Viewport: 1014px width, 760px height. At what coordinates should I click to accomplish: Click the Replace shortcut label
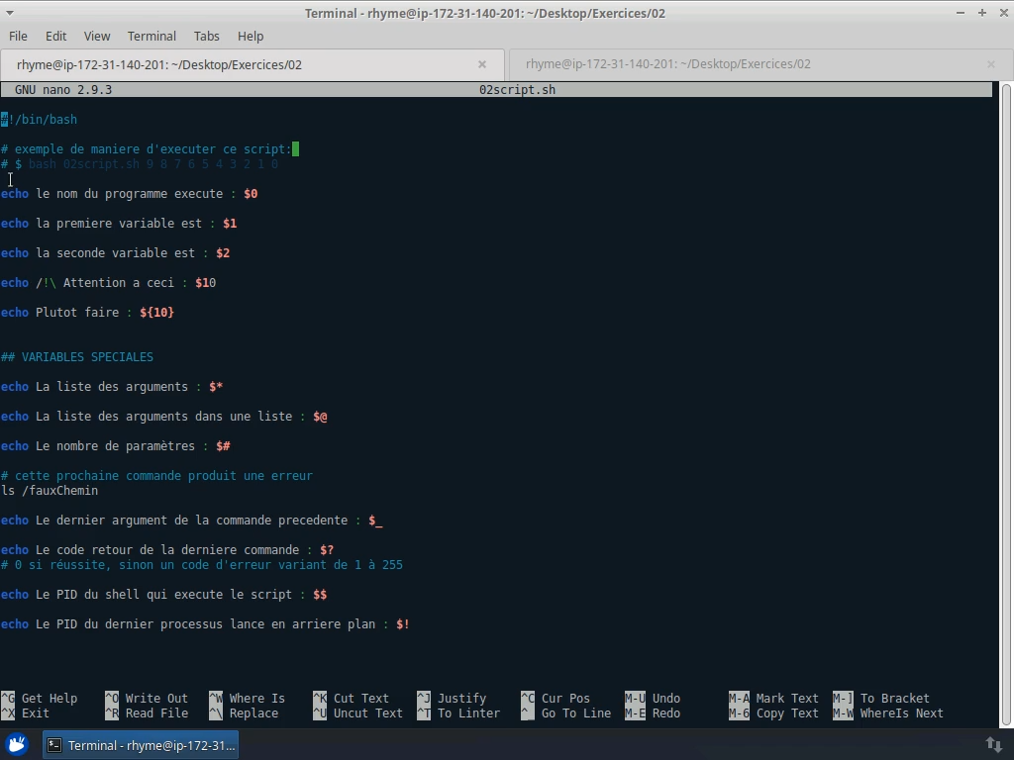point(253,712)
